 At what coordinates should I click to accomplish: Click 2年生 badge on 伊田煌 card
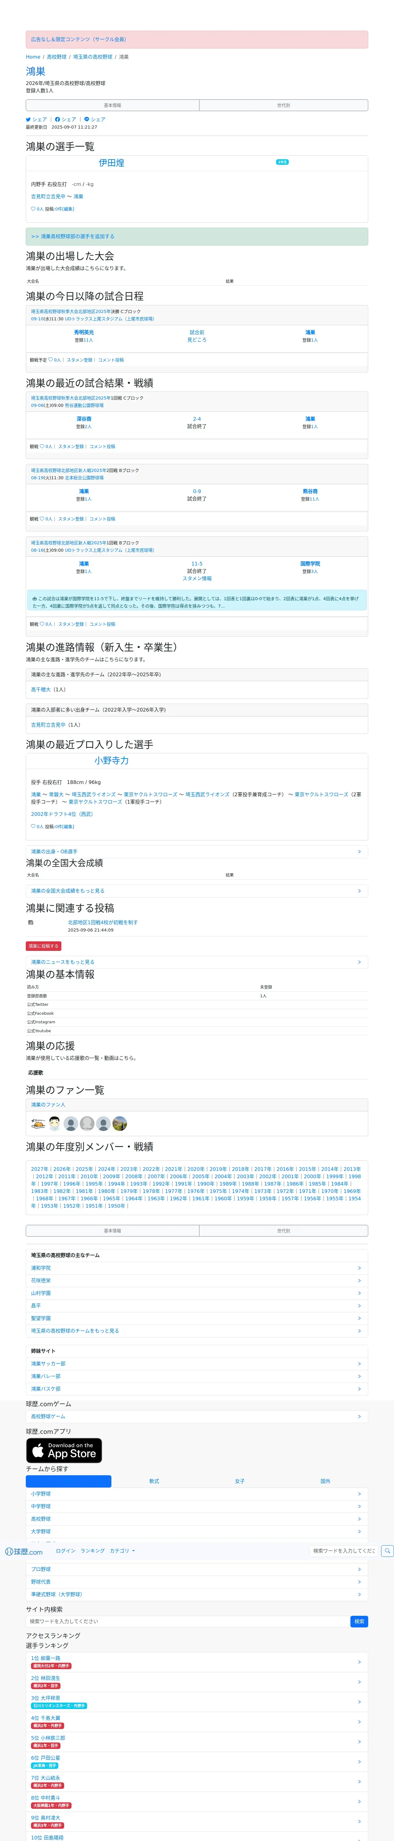[282, 162]
